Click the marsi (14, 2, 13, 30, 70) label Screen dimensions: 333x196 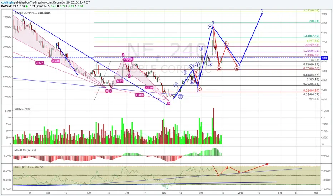29,167
